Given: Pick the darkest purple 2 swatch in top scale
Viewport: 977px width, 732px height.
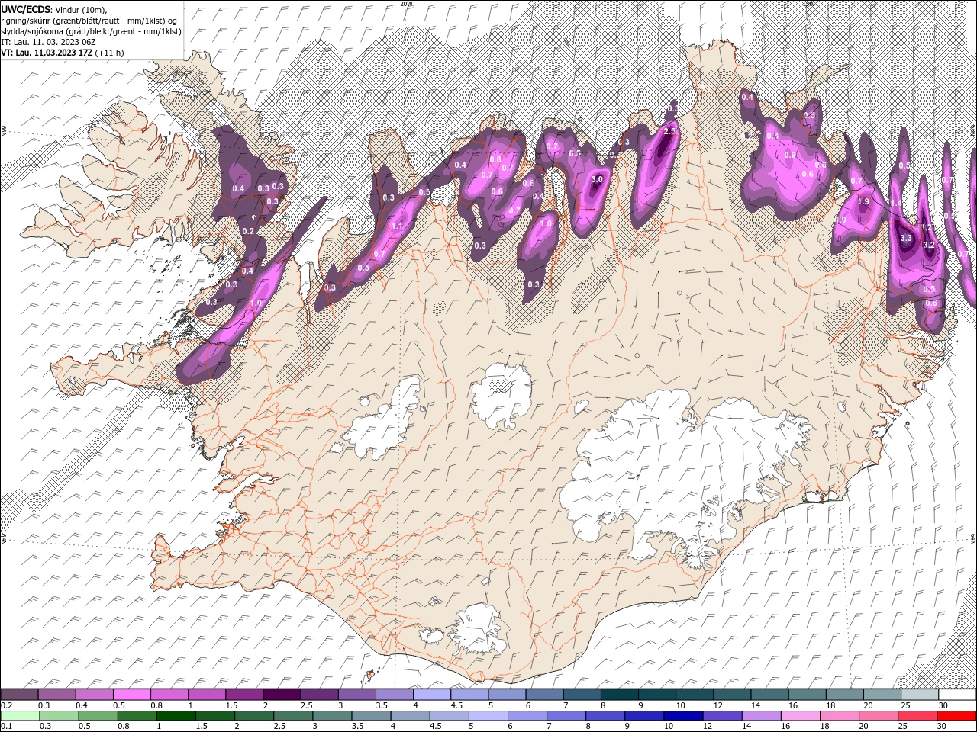Looking at the screenshot, I should pyautogui.click(x=281, y=695).
